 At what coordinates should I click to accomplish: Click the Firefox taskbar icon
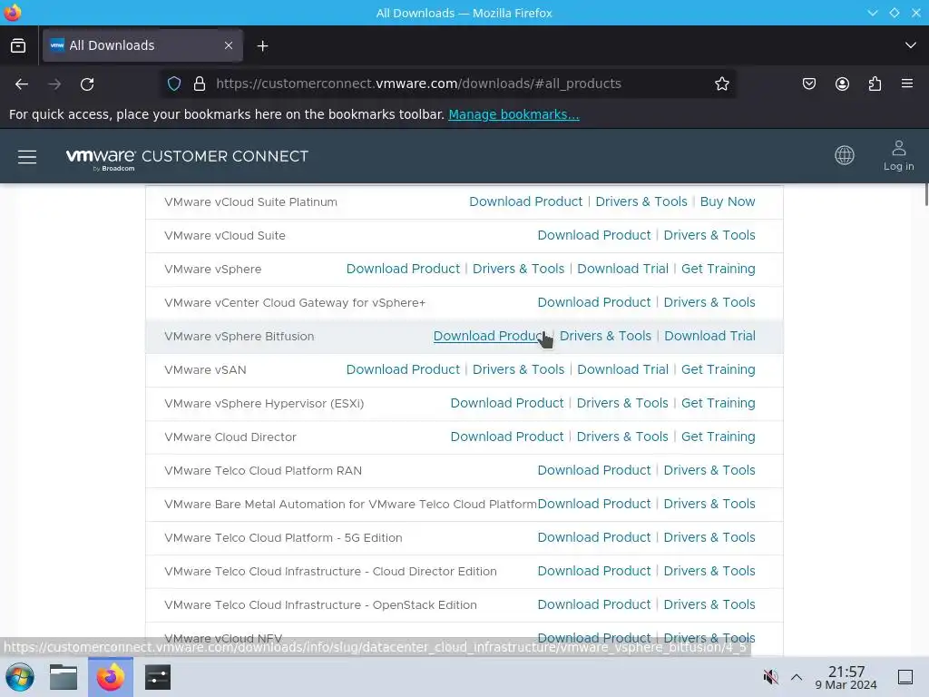[x=110, y=677]
